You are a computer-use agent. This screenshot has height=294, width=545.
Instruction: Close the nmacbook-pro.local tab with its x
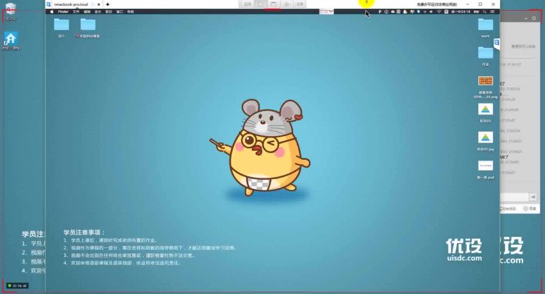click(99, 4)
